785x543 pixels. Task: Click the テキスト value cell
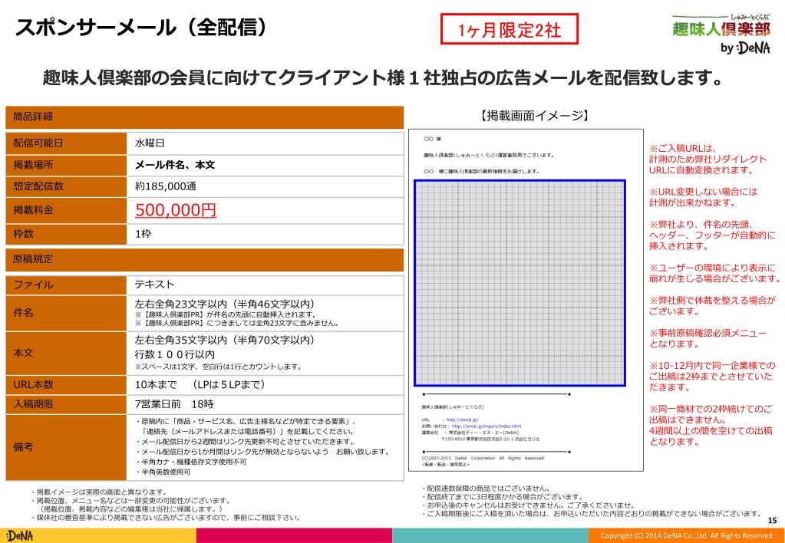point(265,285)
